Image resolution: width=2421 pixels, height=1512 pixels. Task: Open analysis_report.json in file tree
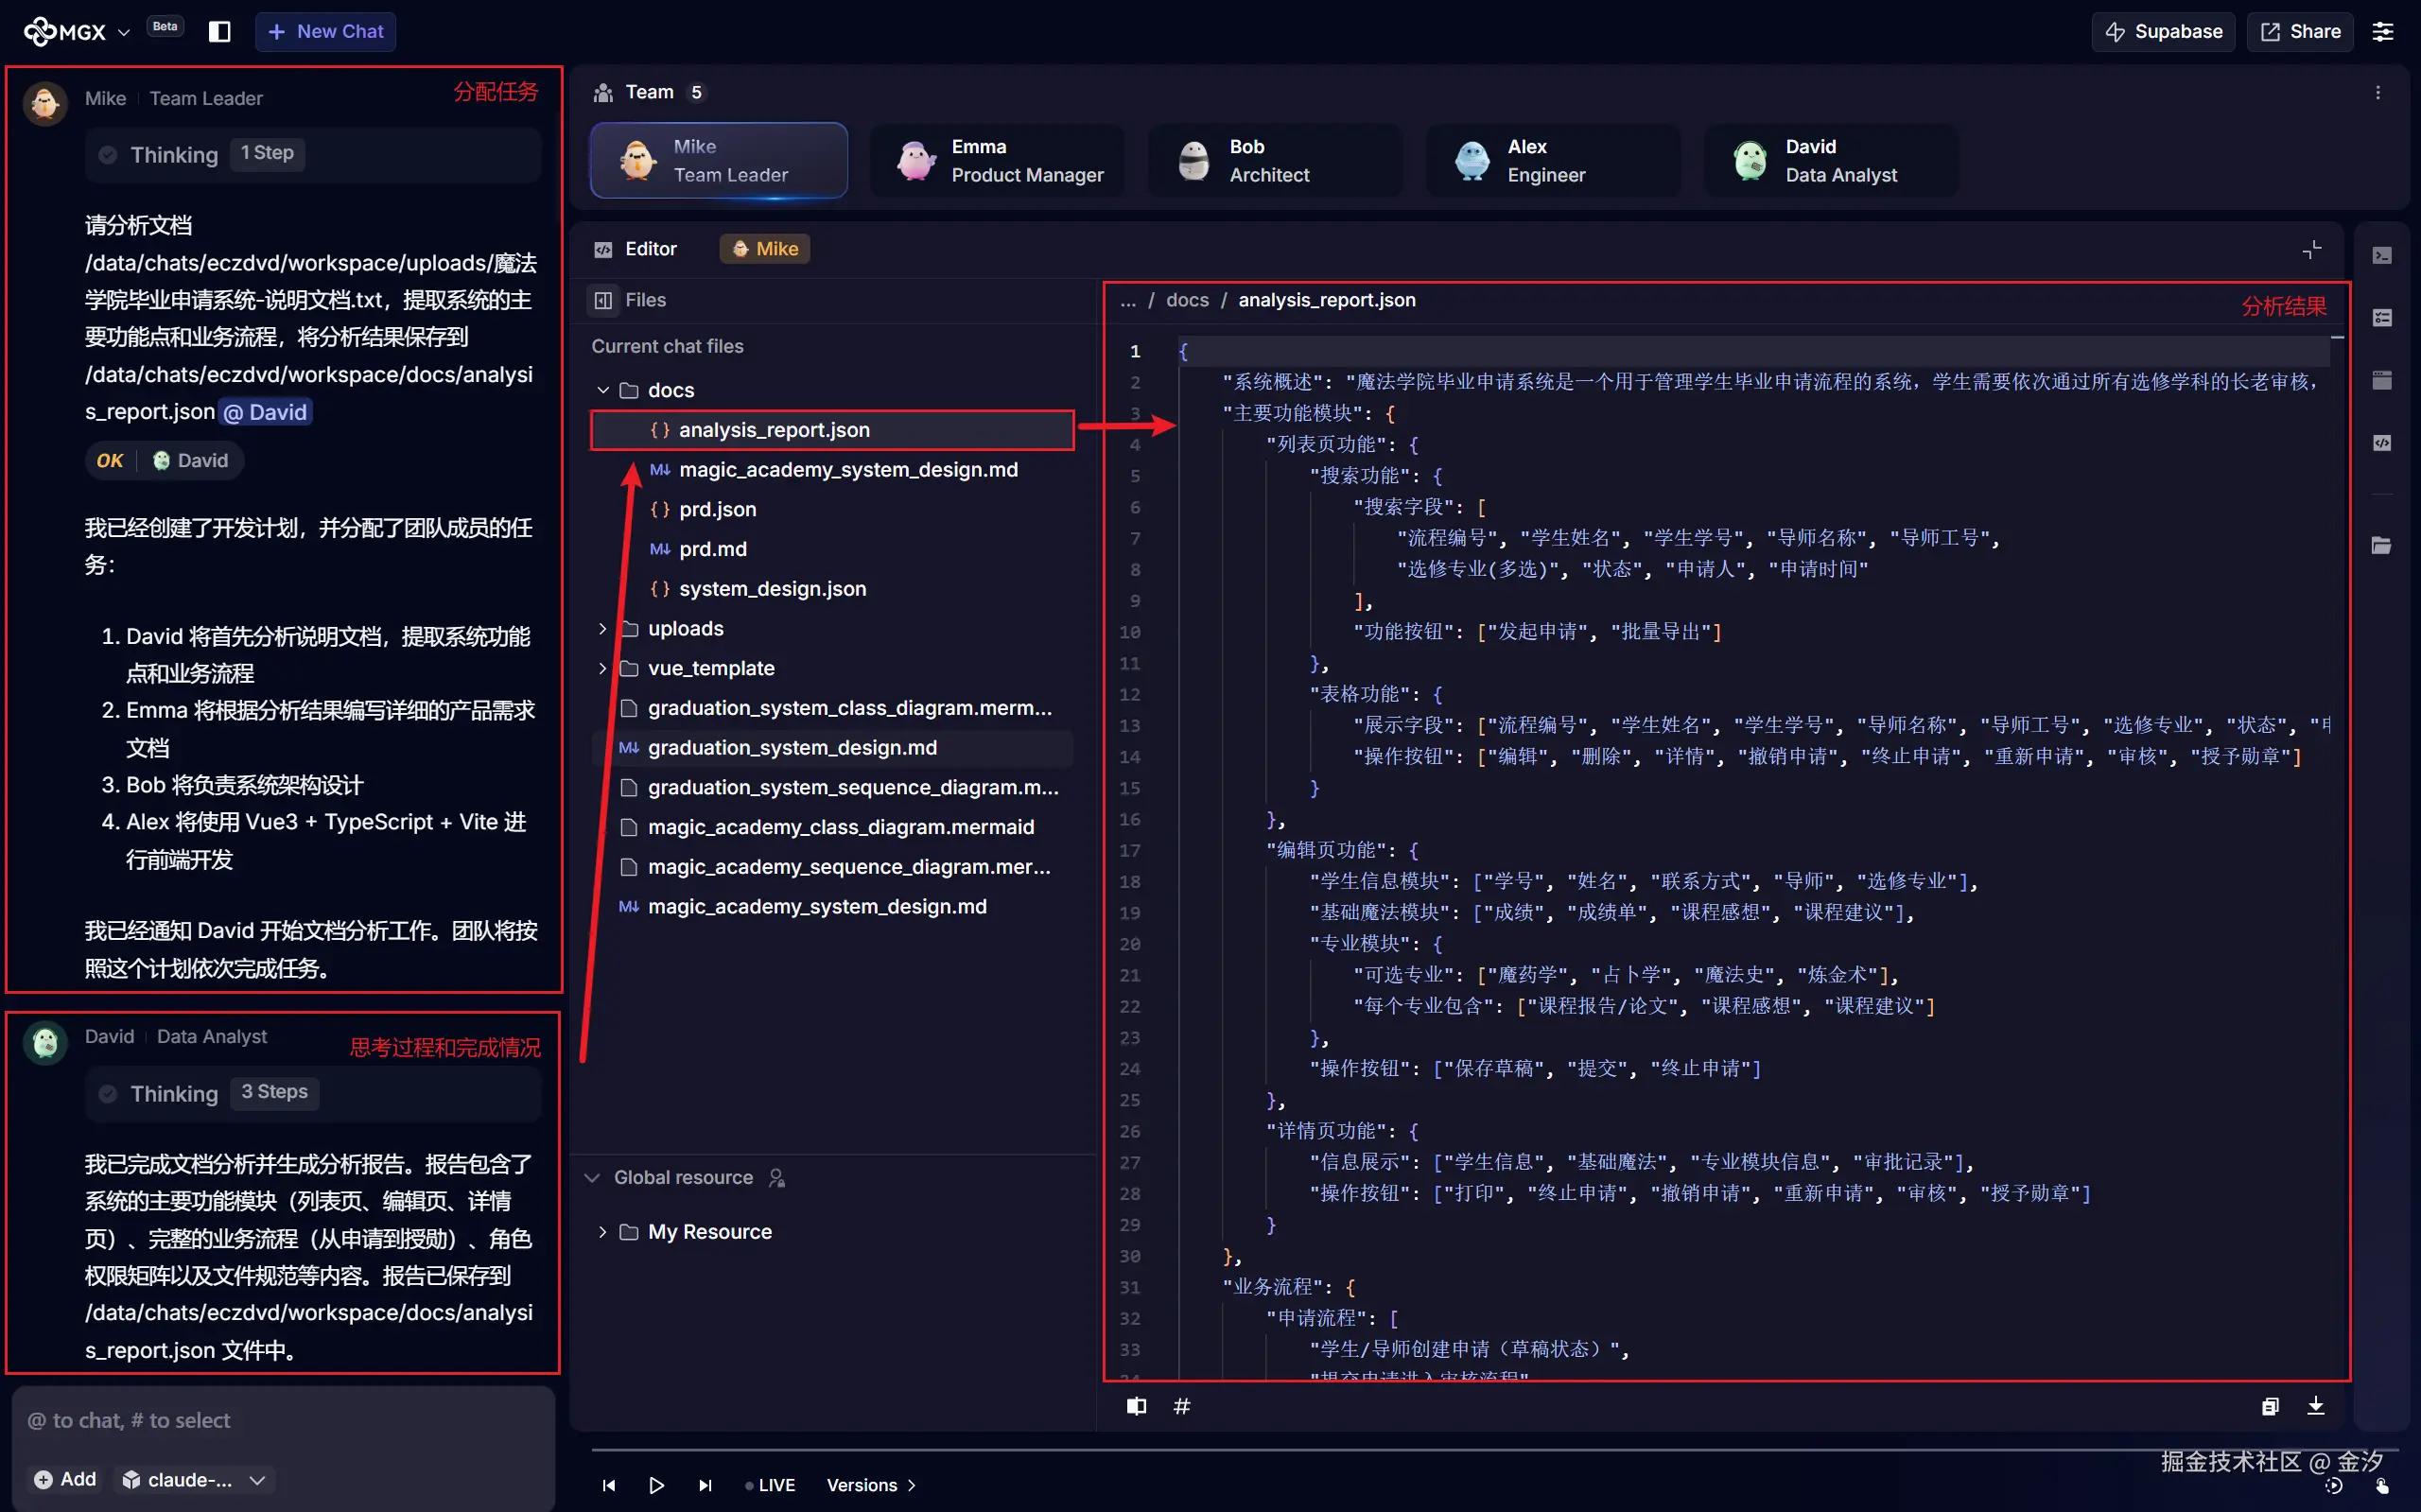pos(832,430)
